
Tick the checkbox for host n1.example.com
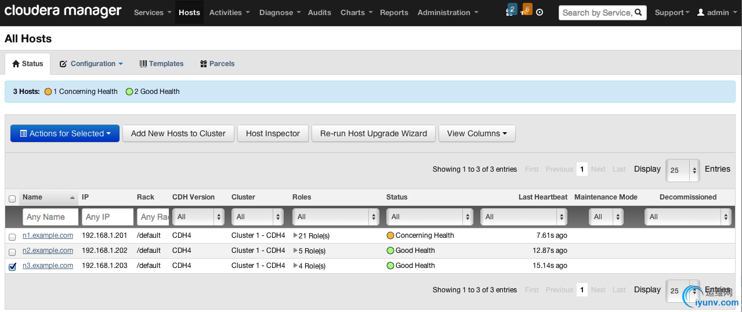(12, 237)
